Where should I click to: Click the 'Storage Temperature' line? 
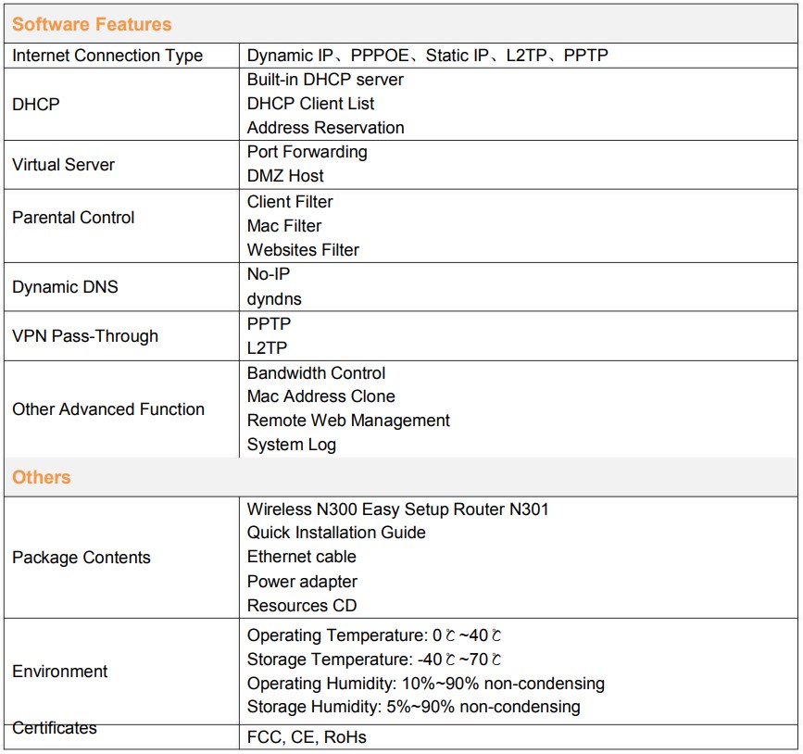coord(374,660)
